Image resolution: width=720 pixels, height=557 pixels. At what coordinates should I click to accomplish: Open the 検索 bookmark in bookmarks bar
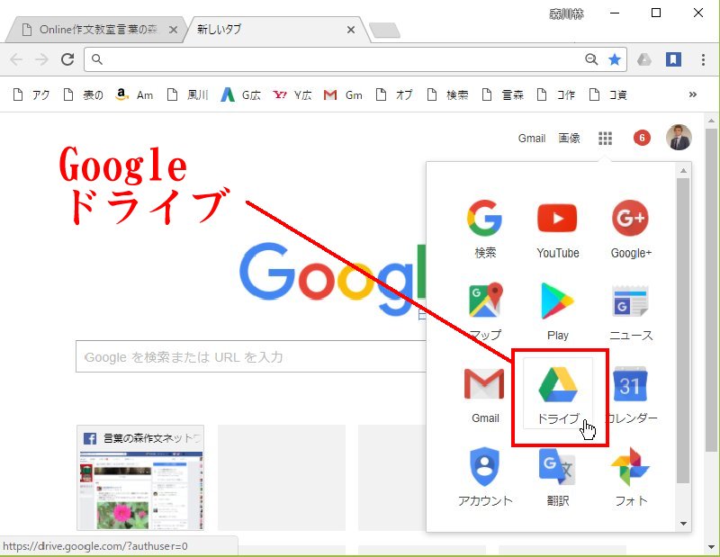[x=447, y=95]
